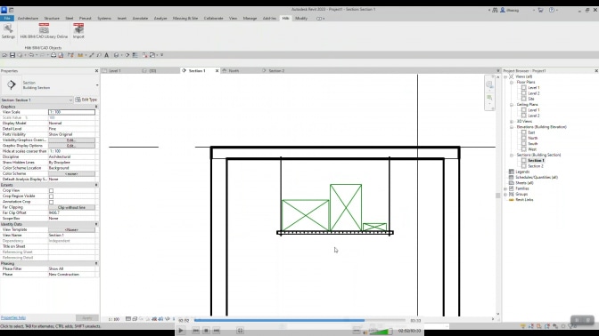Toggle Crop Region Visible checkbox
This screenshot has height=336, width=599.
coord(51,196)
